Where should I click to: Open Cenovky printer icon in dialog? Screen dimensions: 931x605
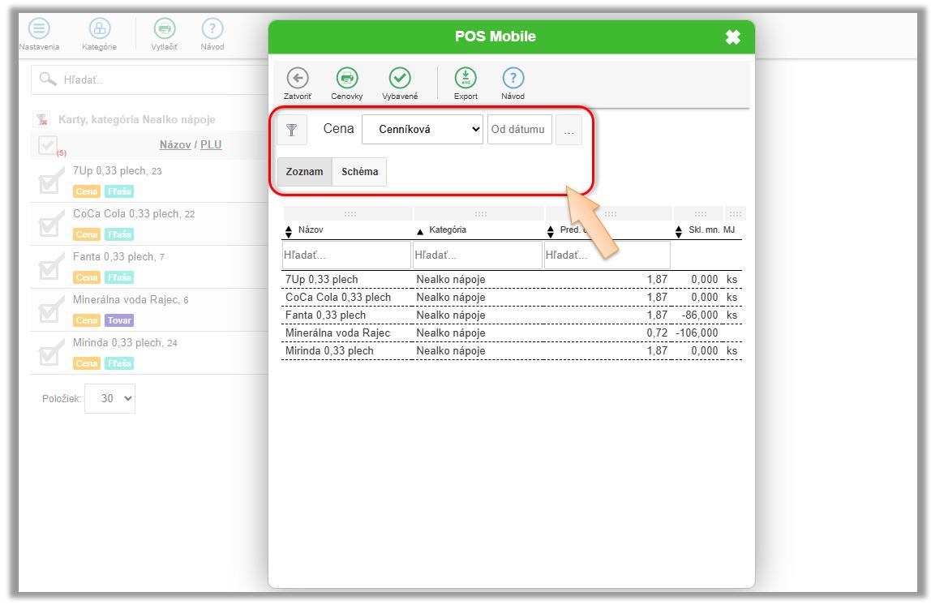coord(347,78)
